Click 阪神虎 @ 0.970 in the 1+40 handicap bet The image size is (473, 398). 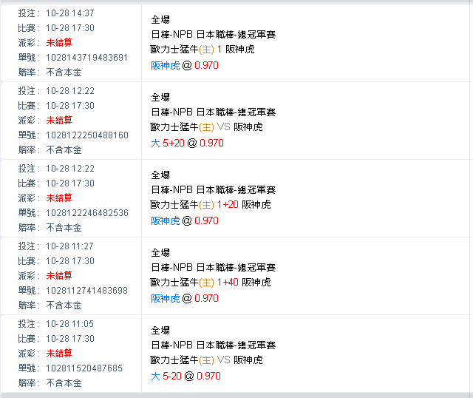[x=185, y=298]
